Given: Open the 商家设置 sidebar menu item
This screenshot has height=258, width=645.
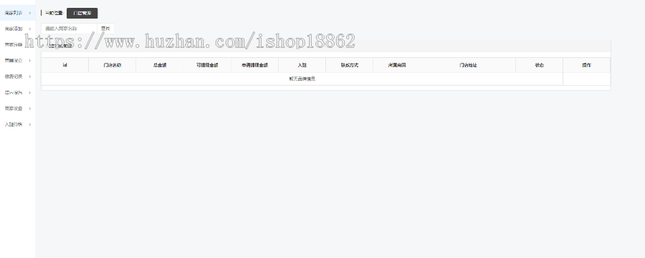Looking at the screenshot, I should (18, 109).
